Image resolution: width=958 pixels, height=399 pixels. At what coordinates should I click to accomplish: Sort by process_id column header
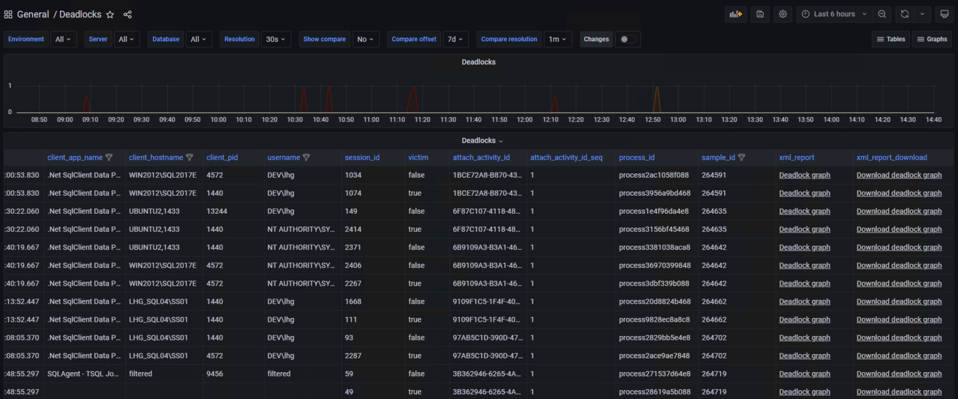tap(636, 158)
